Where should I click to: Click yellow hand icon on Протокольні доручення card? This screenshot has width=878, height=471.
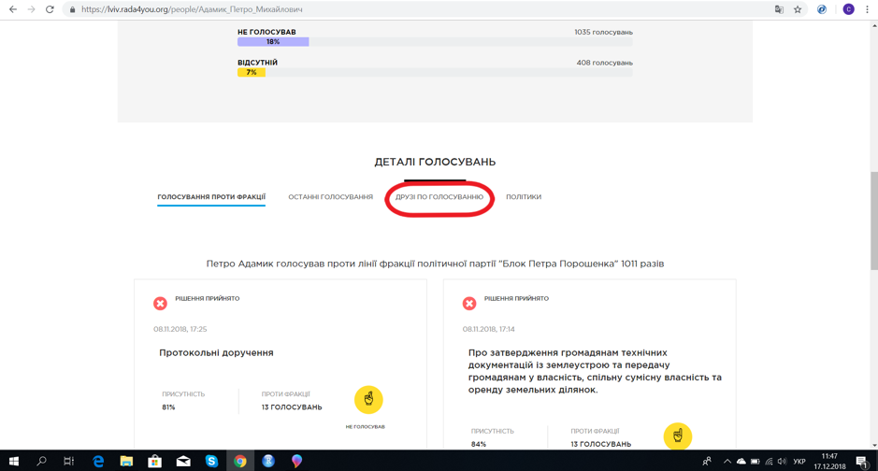368,399
